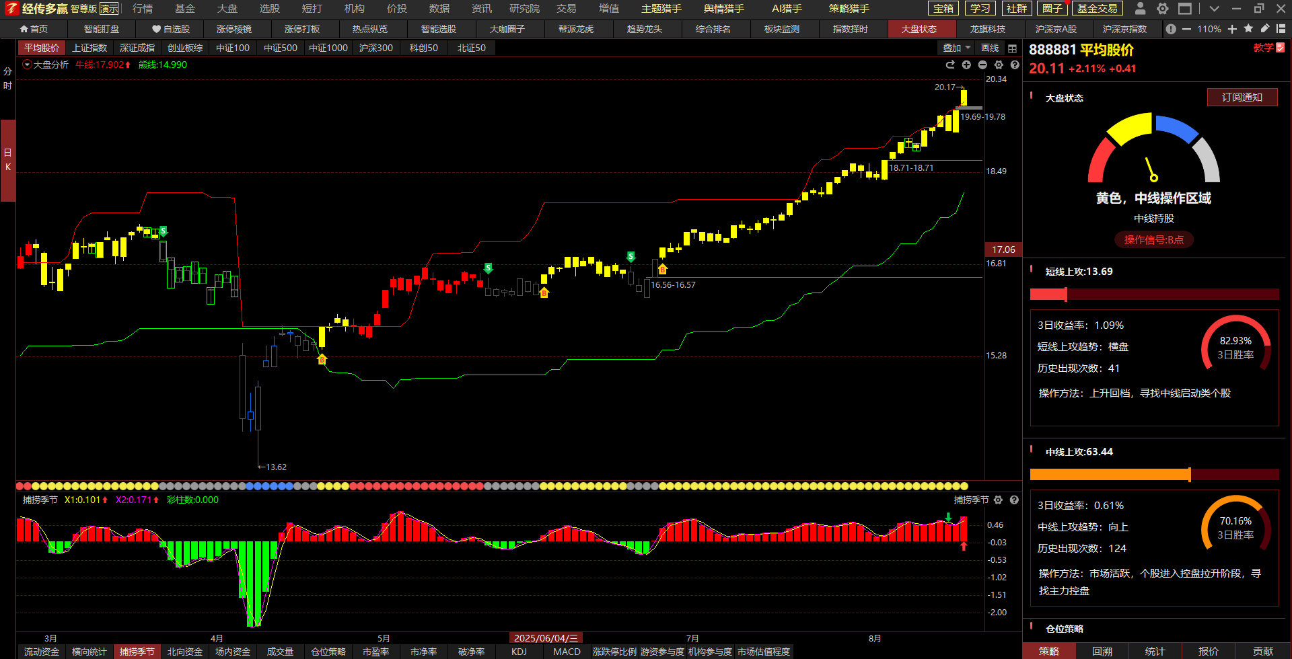Open the 研究院 menu
The image size is (1292, 659).
point(524,9)
